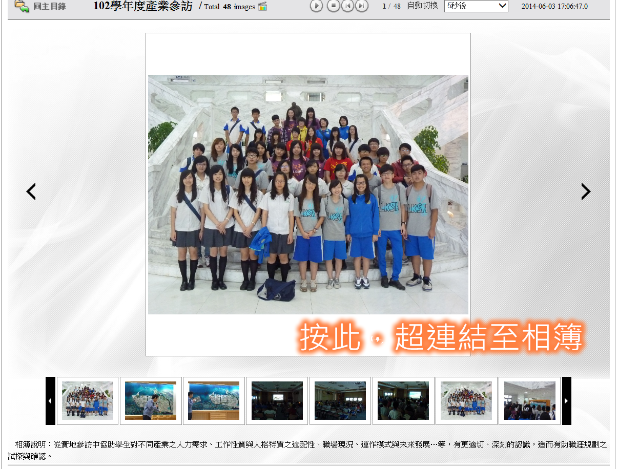The width and height of the screenshot is (618, 469).
Task: Click the main group photo on the staircase
Action: (x=308, y=195)
